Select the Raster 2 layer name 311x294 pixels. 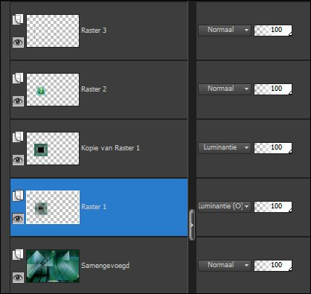[x=94, y=89]
